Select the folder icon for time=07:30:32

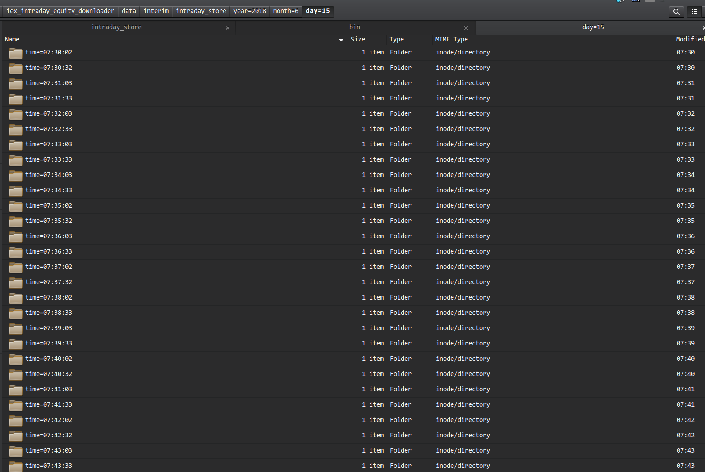point(16,68)
